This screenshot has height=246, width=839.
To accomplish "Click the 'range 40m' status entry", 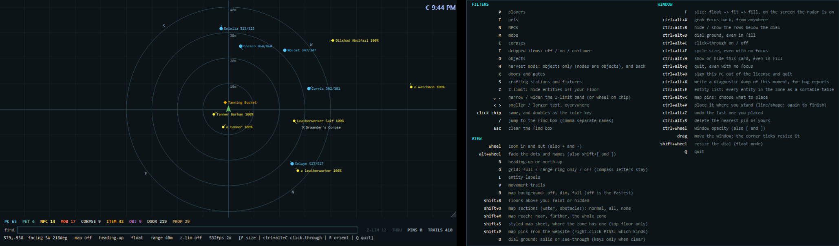I will click(x=161, y=238).
